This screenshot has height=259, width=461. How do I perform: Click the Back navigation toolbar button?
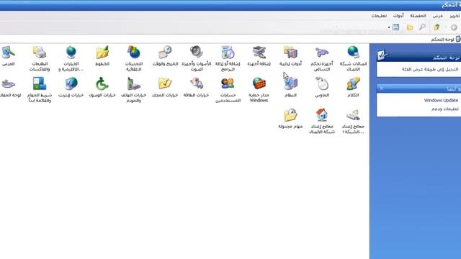point(454,27)
